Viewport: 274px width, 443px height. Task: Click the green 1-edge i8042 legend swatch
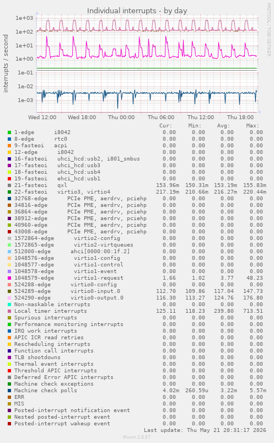click(9, 132)
